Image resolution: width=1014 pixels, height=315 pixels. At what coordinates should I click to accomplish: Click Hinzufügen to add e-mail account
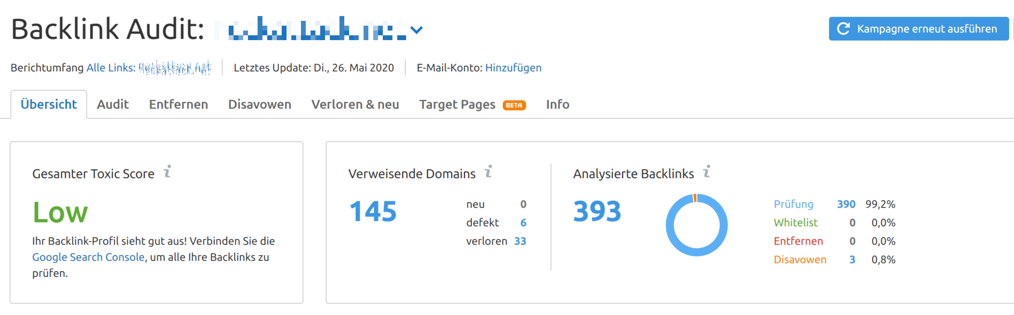click(513, 68)
